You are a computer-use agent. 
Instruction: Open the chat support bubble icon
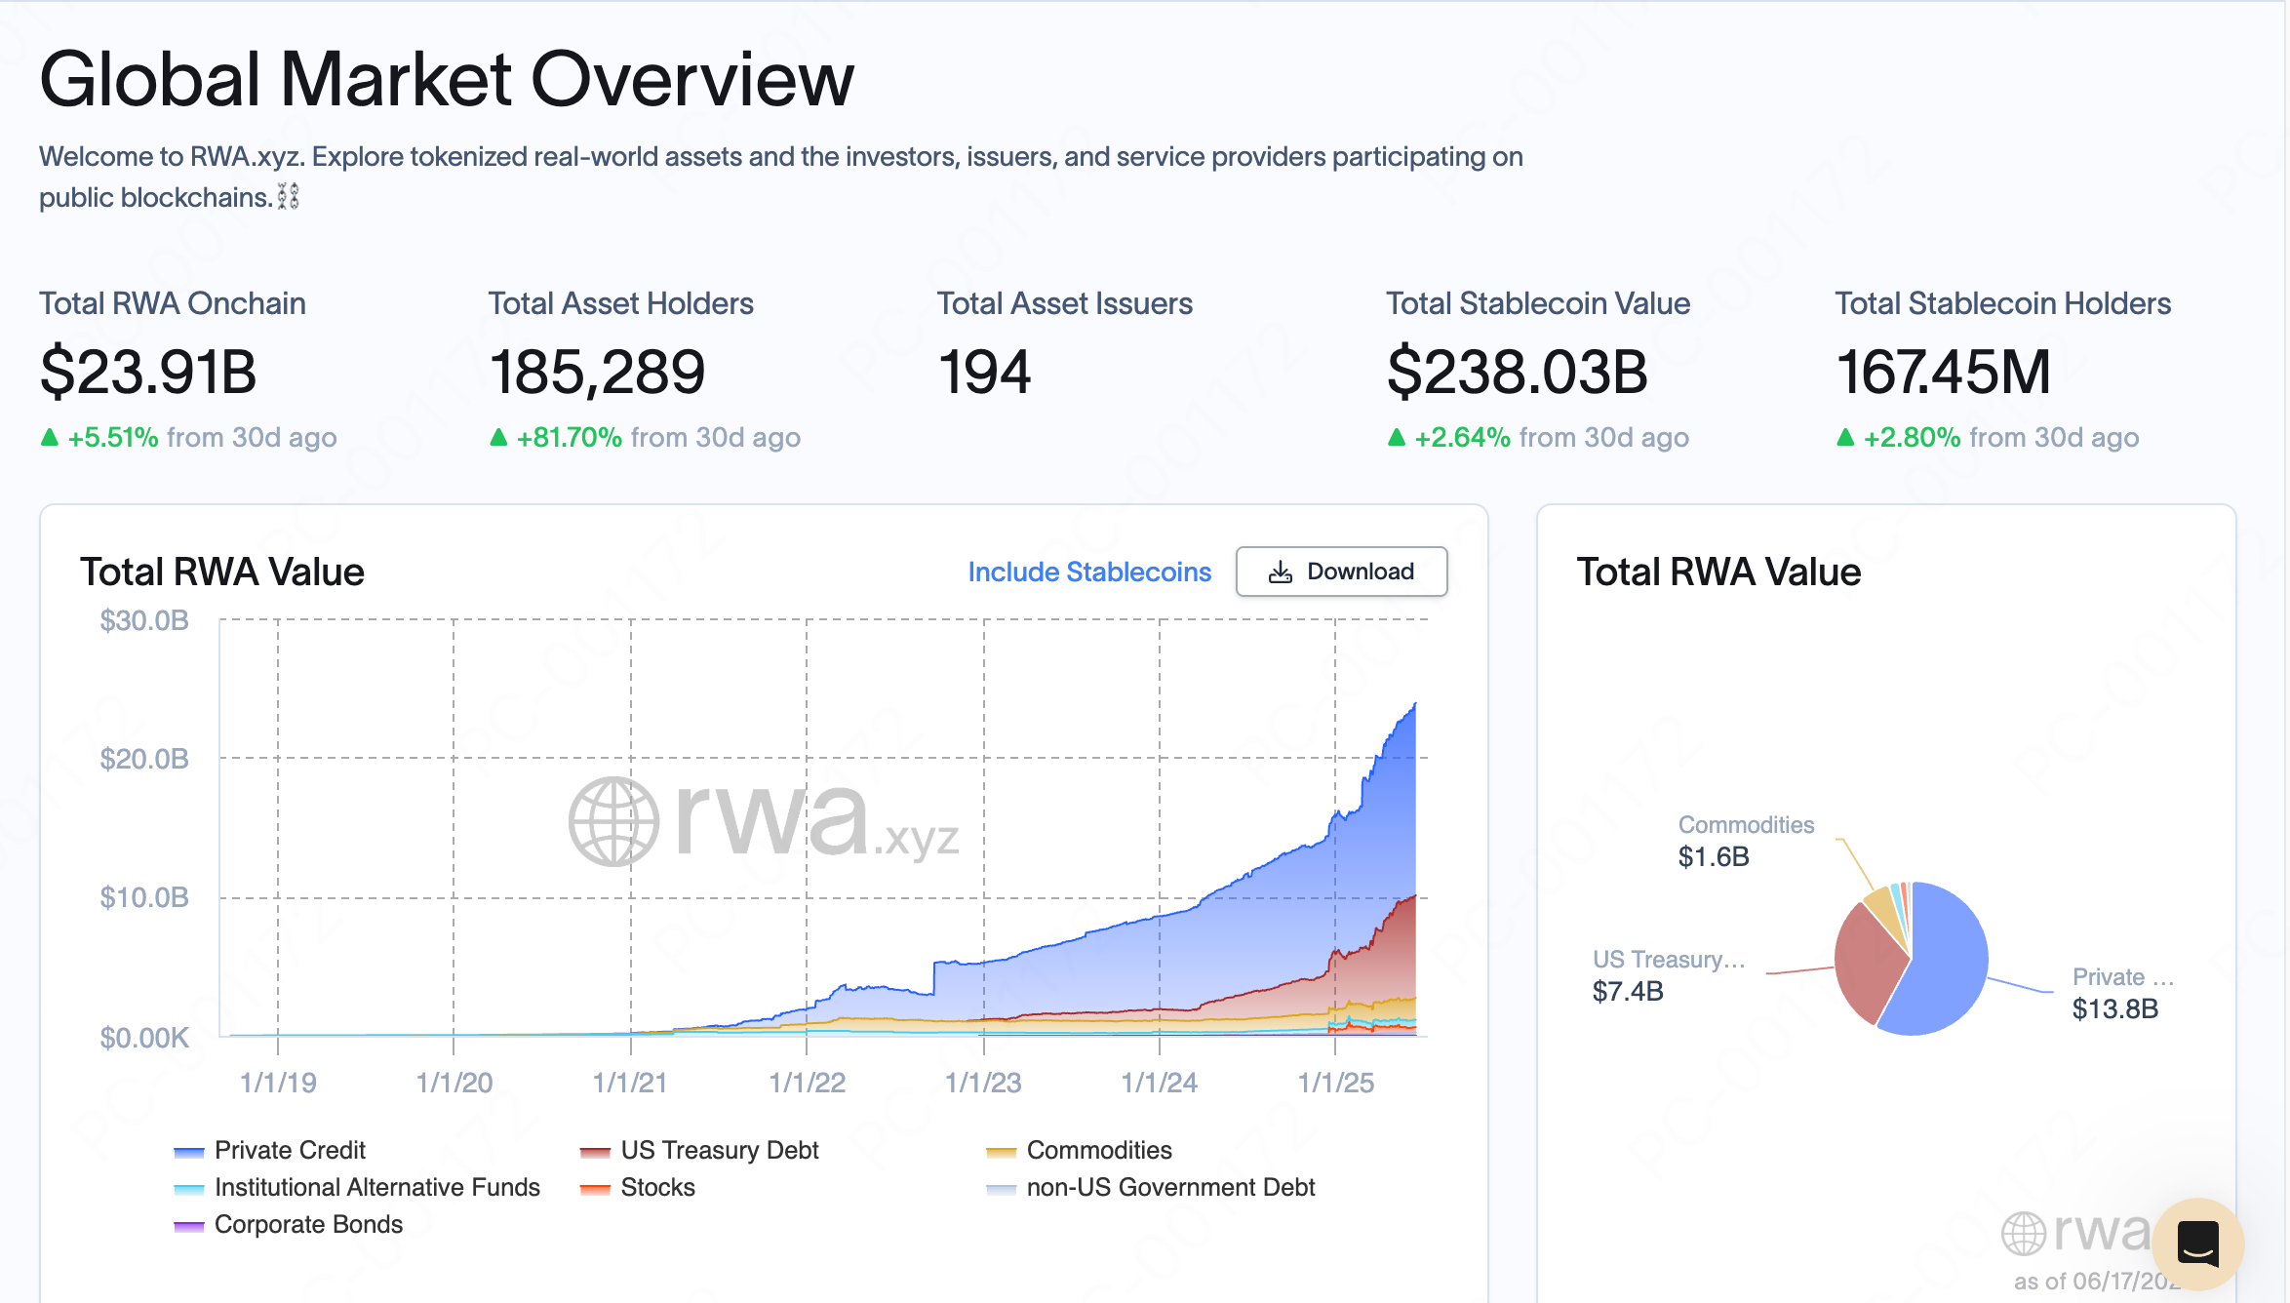pos(2197,1244)
